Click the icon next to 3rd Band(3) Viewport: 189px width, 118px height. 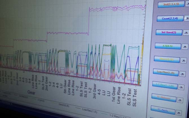(x=184, y=33)
